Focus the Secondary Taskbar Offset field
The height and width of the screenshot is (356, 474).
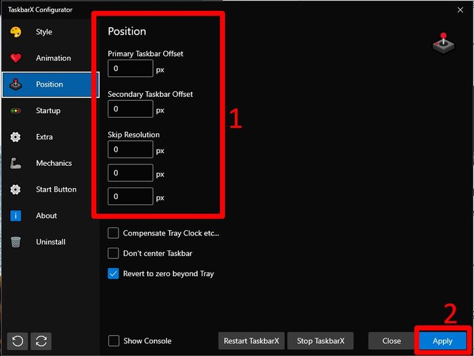tap(131, 109)
